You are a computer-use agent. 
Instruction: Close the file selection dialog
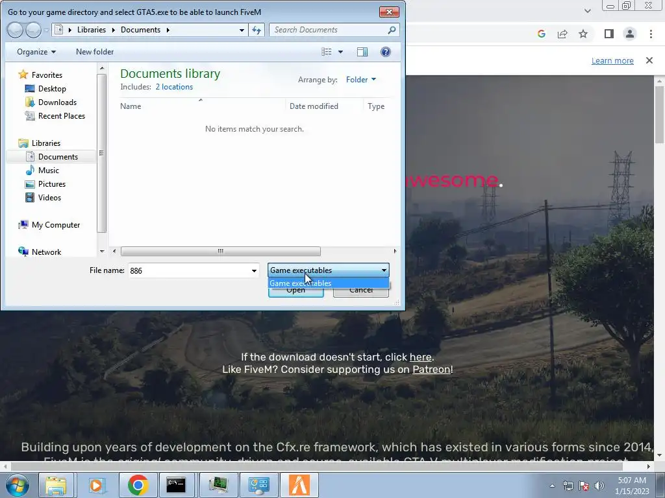[x=389, y=12]
